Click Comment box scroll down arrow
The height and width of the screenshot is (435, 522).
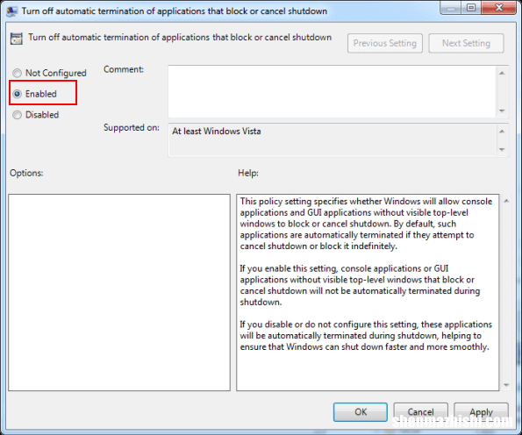pyautogui.click(x=502, y=111)
